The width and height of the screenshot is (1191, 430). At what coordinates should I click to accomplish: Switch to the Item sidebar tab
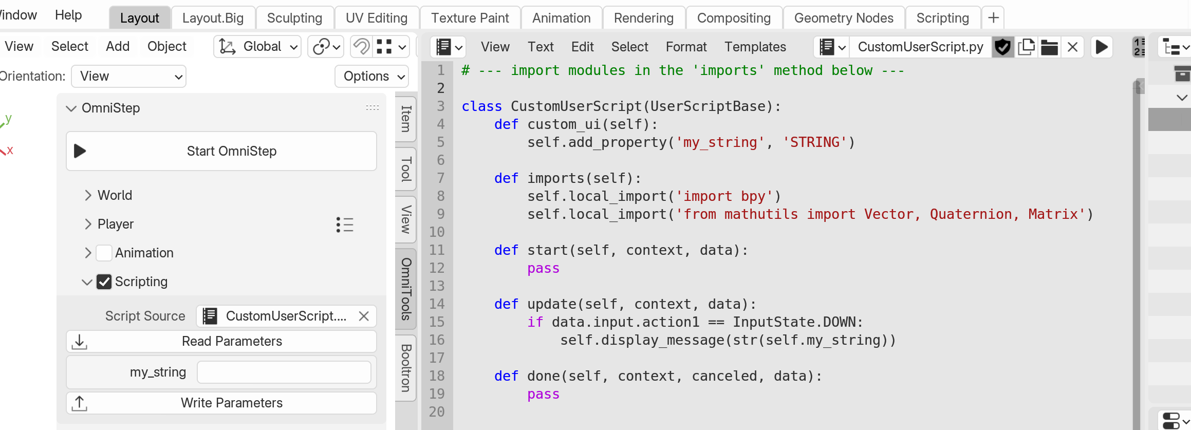click(406, 119)
